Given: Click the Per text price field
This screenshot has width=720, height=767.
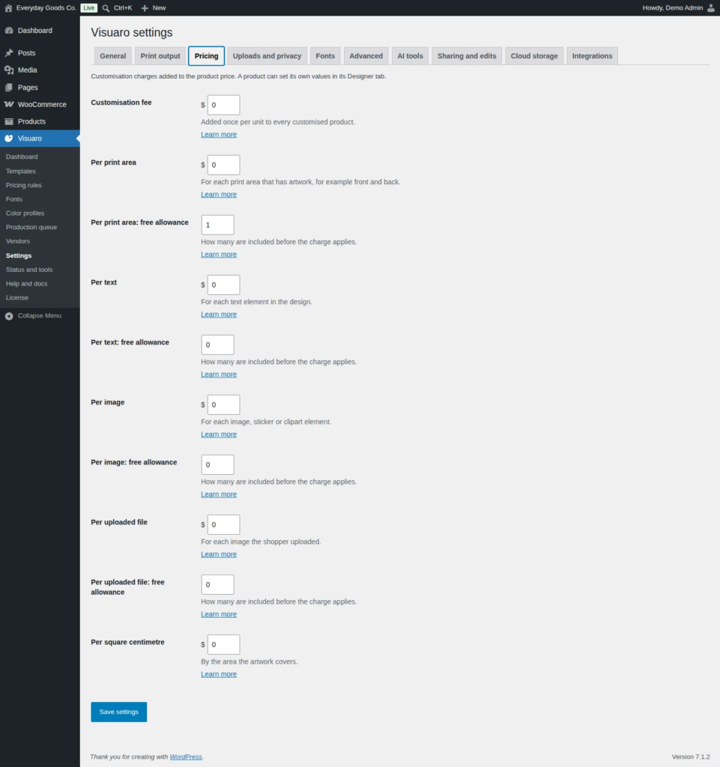Looking at the screenshot, I should [223, 285].
